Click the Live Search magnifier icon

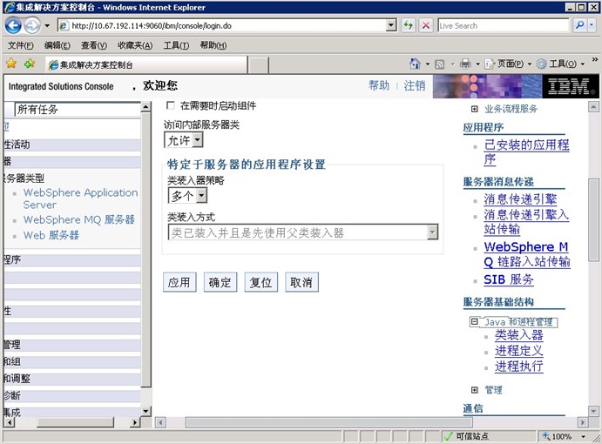click(581, 26)
